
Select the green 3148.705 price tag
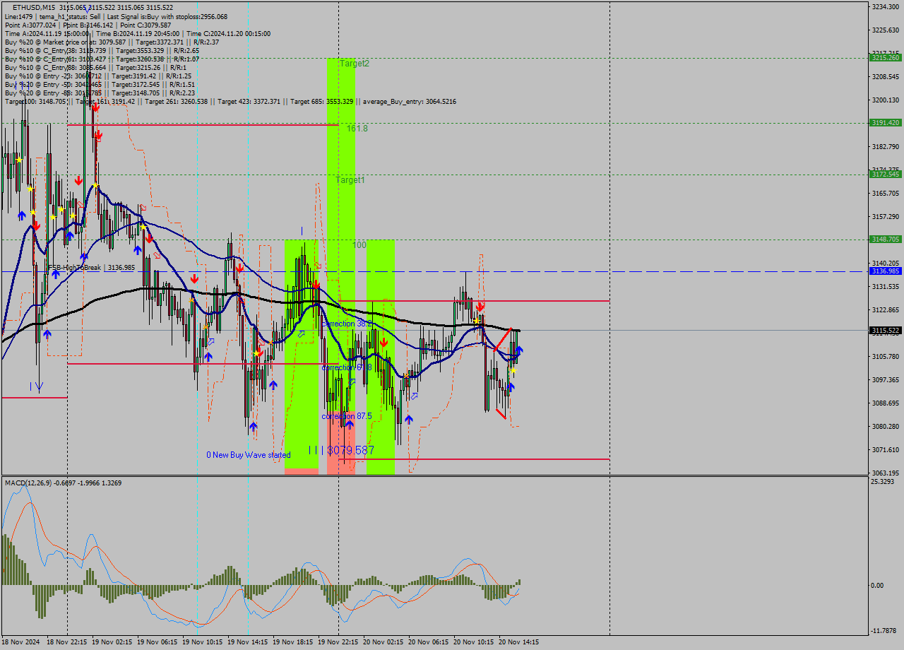pos(885,240)
